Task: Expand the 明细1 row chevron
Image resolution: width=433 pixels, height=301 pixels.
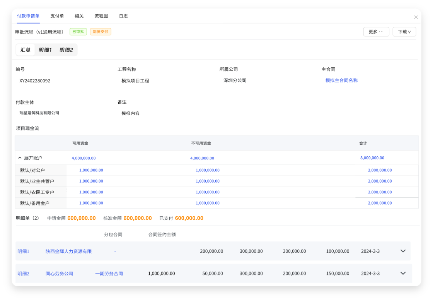Action: coord(403,251)
